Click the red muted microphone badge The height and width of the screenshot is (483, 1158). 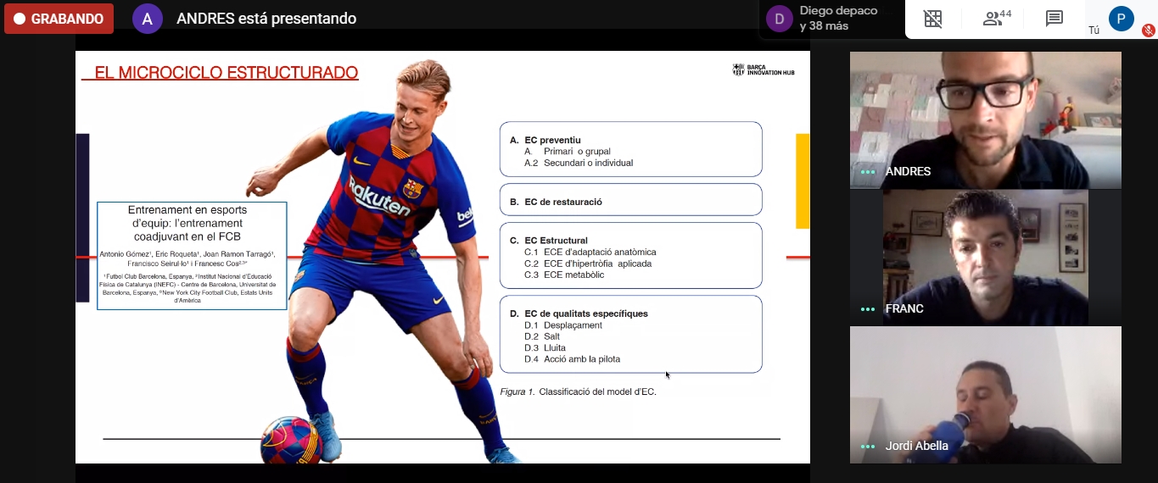tap(1149, 31)
